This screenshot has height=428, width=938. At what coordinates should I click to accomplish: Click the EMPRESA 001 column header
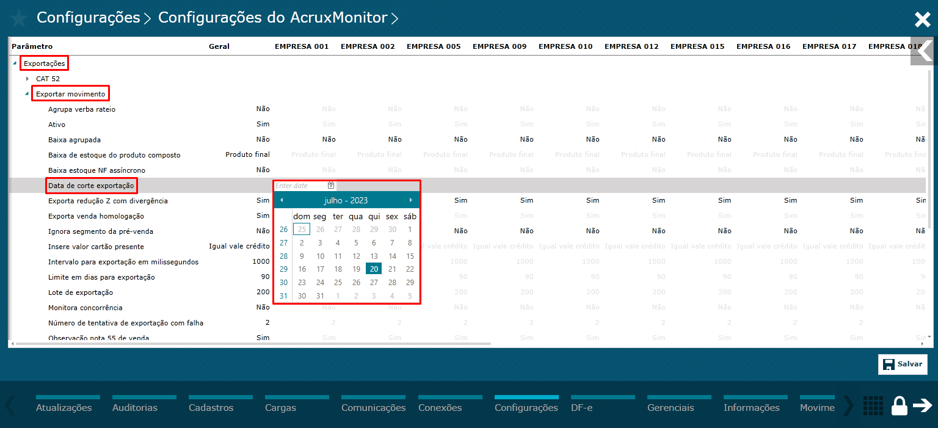pos(302,46)
